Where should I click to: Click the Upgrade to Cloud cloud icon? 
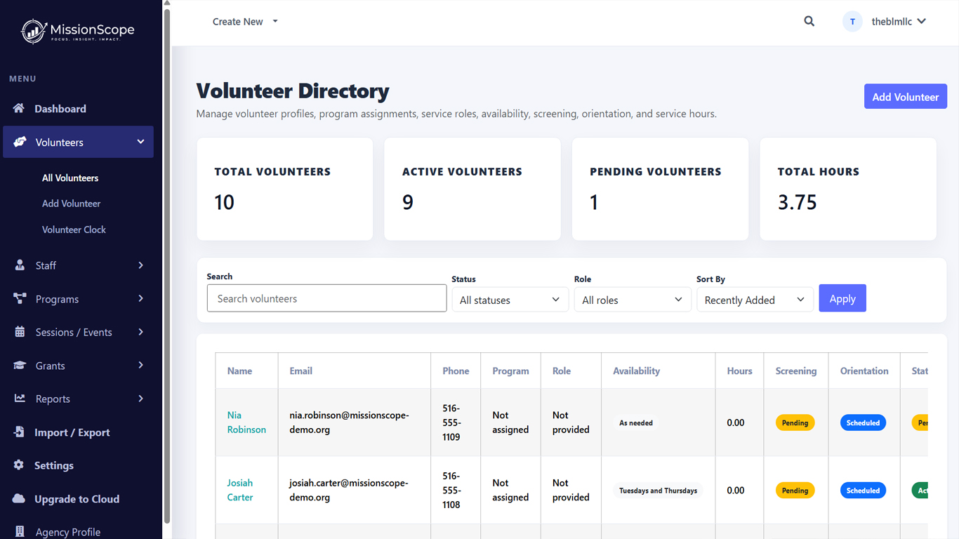tap(20, 498)
